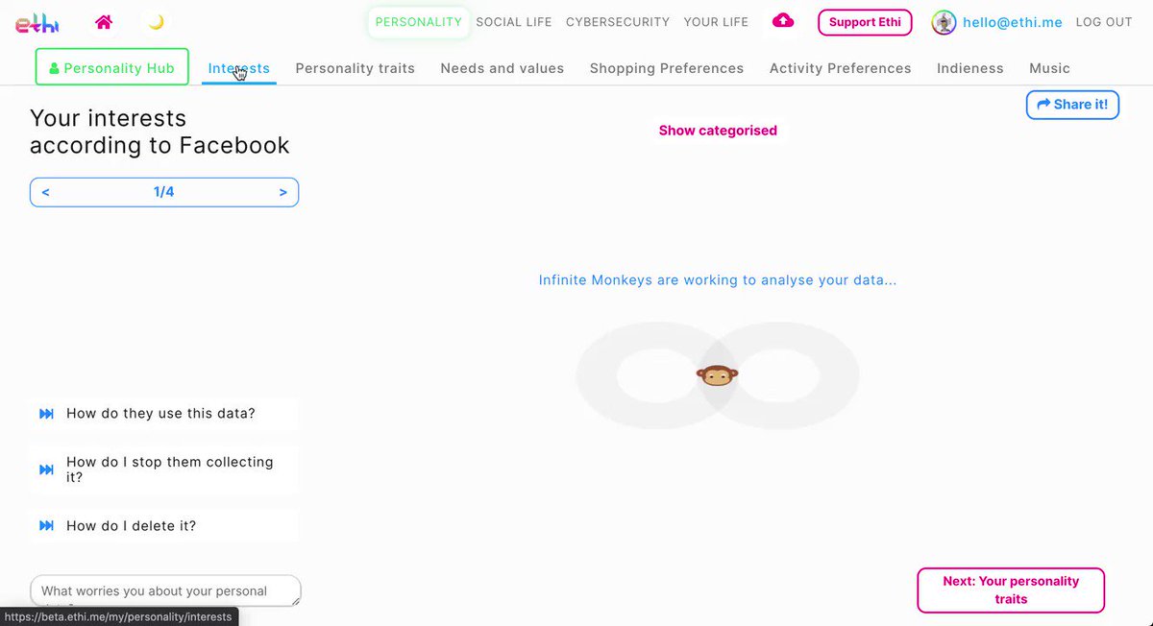
Task: Open the Personality Hub button
Action: (112, 68)
